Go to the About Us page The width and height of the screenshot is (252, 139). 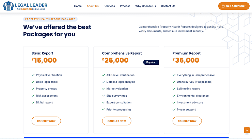pyautogui.click(x=93, y=6)
